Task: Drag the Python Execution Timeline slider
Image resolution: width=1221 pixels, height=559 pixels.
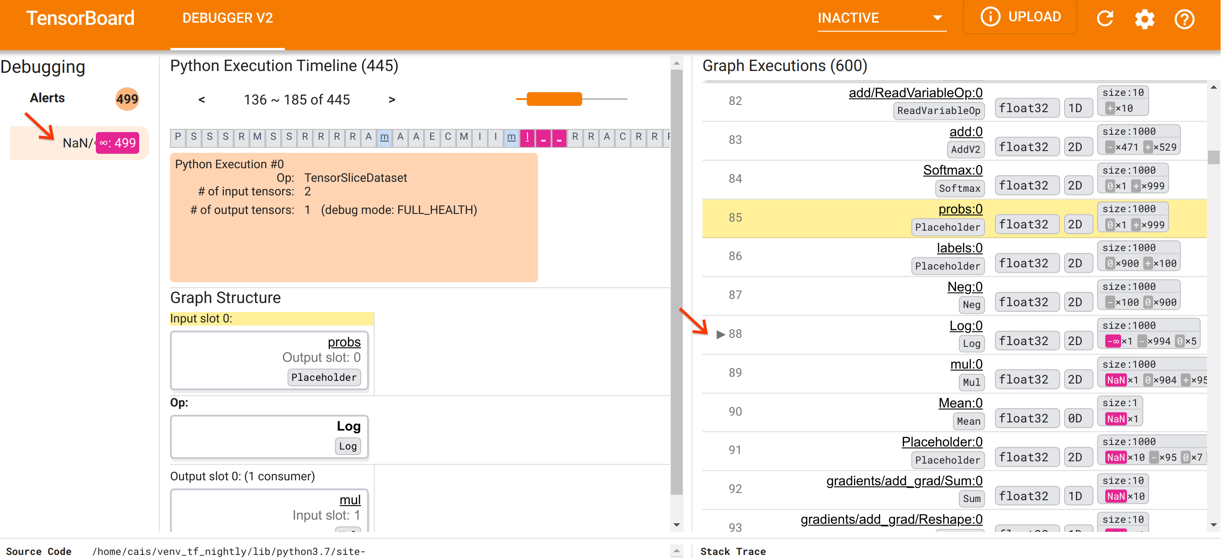Action: (553, 99)
